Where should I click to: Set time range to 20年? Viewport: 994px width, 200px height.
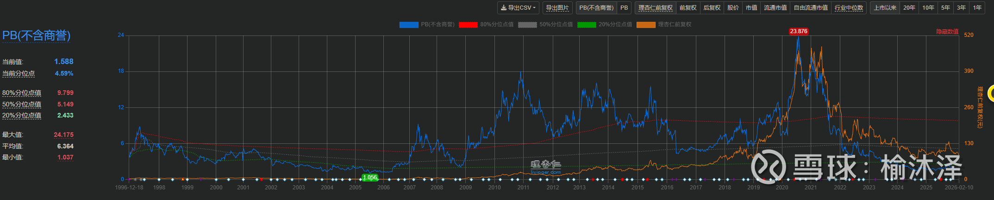(x=909, y=8)
